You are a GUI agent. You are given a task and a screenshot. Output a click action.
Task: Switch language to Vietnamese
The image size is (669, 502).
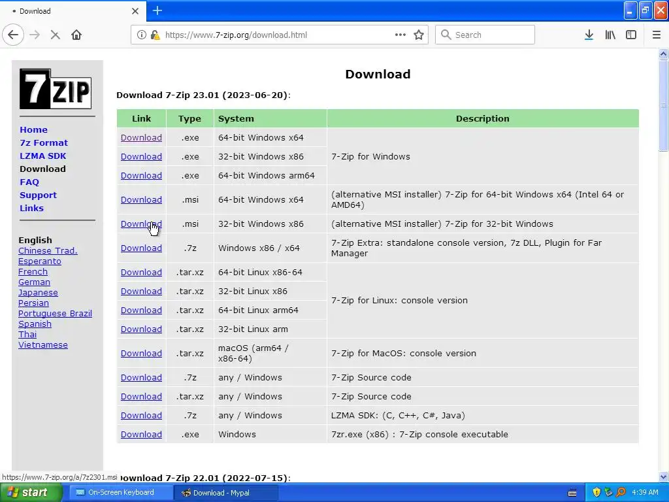[x=42, y=345]
